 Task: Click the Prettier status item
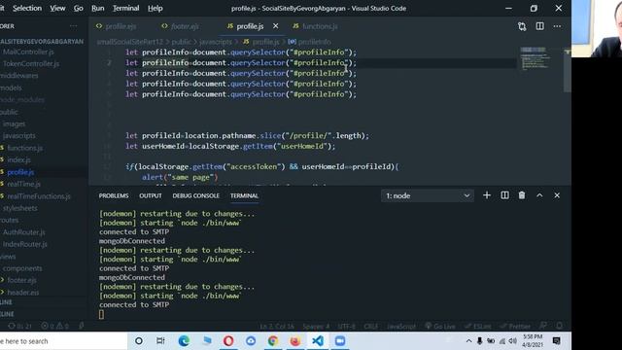tap(515, 327)
